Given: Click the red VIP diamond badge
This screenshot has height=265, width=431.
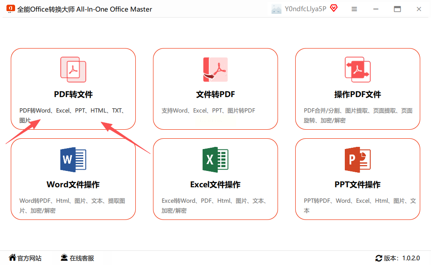Looking at the screenshot, I should pos(334,8).
